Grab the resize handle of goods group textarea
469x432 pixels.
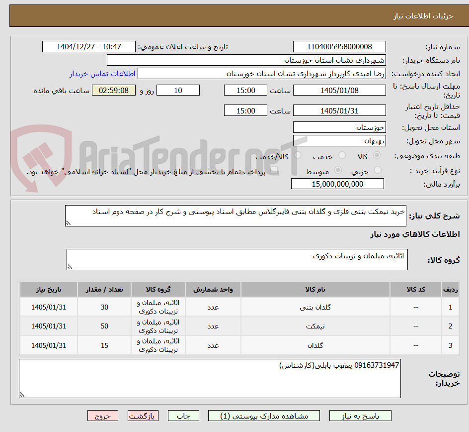click(70, 267)
